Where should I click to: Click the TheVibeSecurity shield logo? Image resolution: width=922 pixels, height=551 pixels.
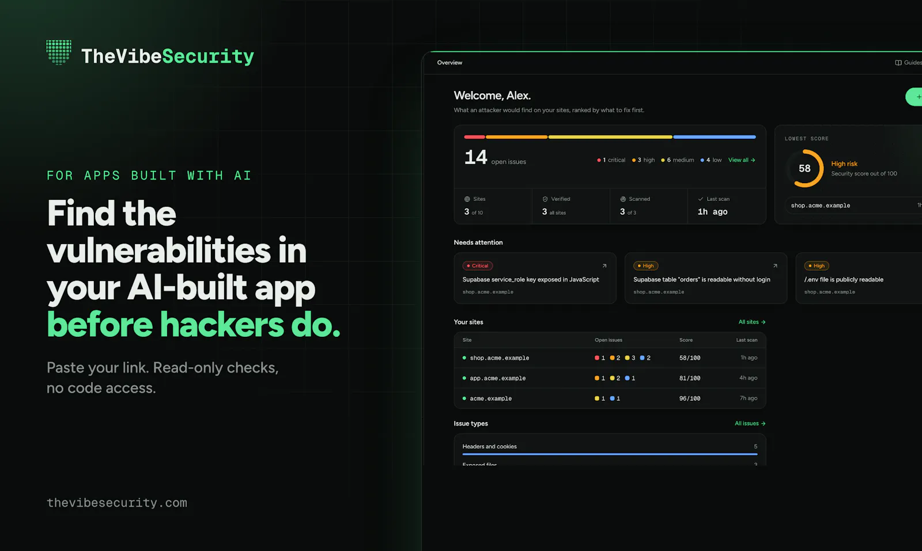[x=59, y=52]
